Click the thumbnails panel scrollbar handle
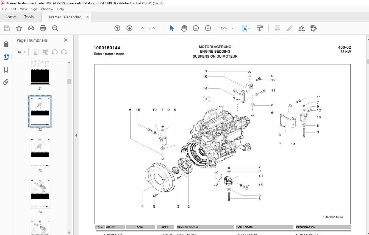Viewport: 369px width, 235px height. (x=70, y=81)
